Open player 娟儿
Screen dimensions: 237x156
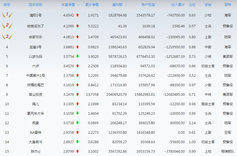point(35,104)
